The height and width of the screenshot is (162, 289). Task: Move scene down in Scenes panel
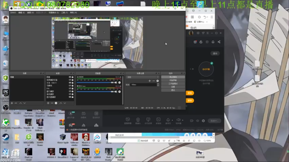click(x=25, y=103)
